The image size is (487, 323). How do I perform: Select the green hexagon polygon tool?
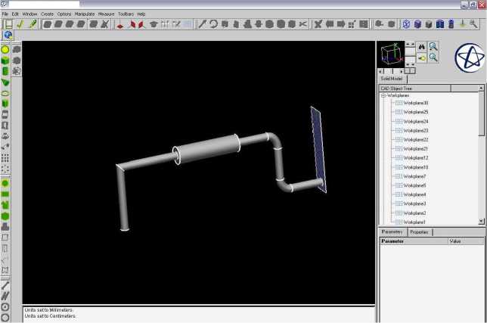click(x=5, y=216)
